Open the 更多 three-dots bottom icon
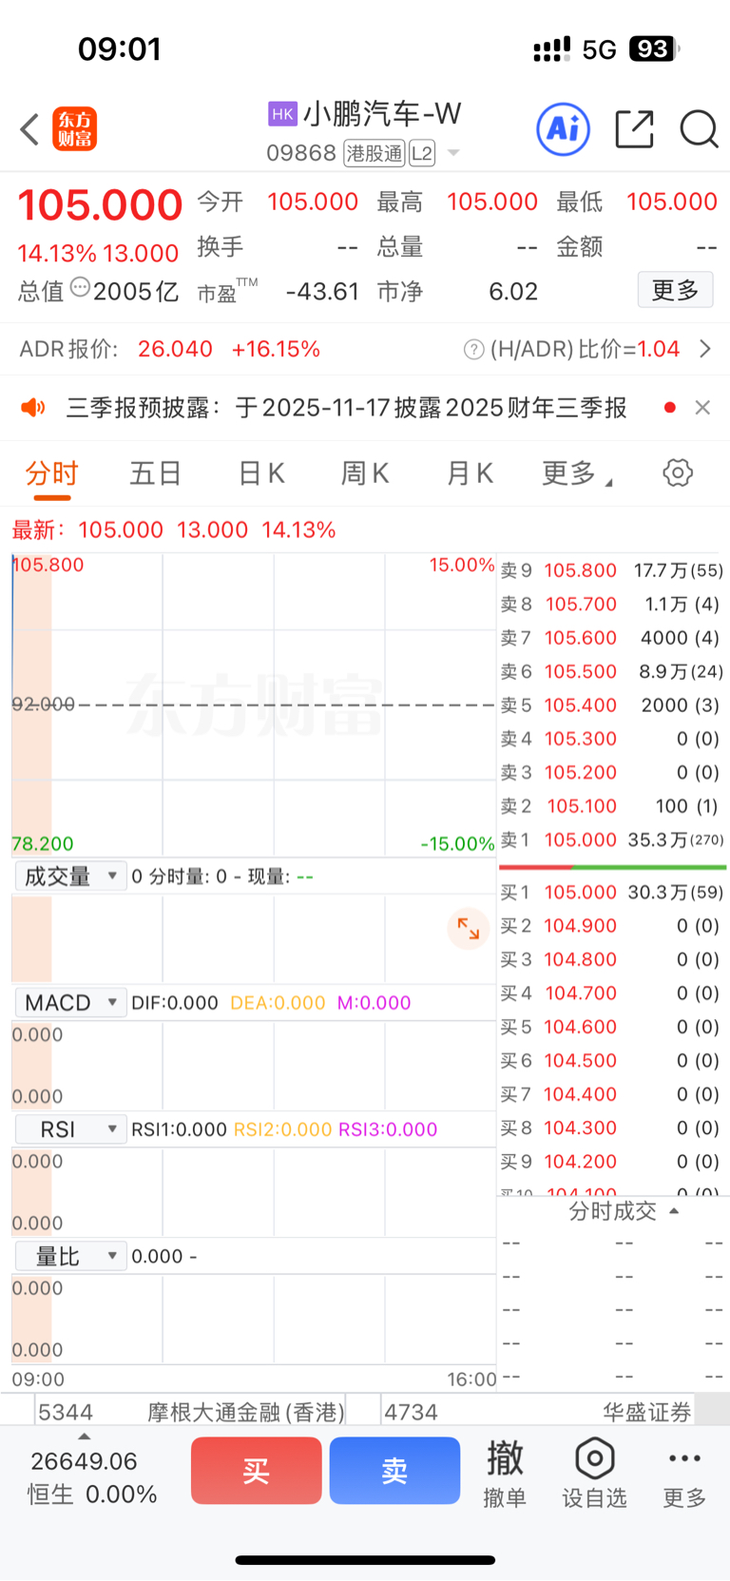This screenshot has width=730, height=1581. pyautogui.click(x=684, y=1473)
